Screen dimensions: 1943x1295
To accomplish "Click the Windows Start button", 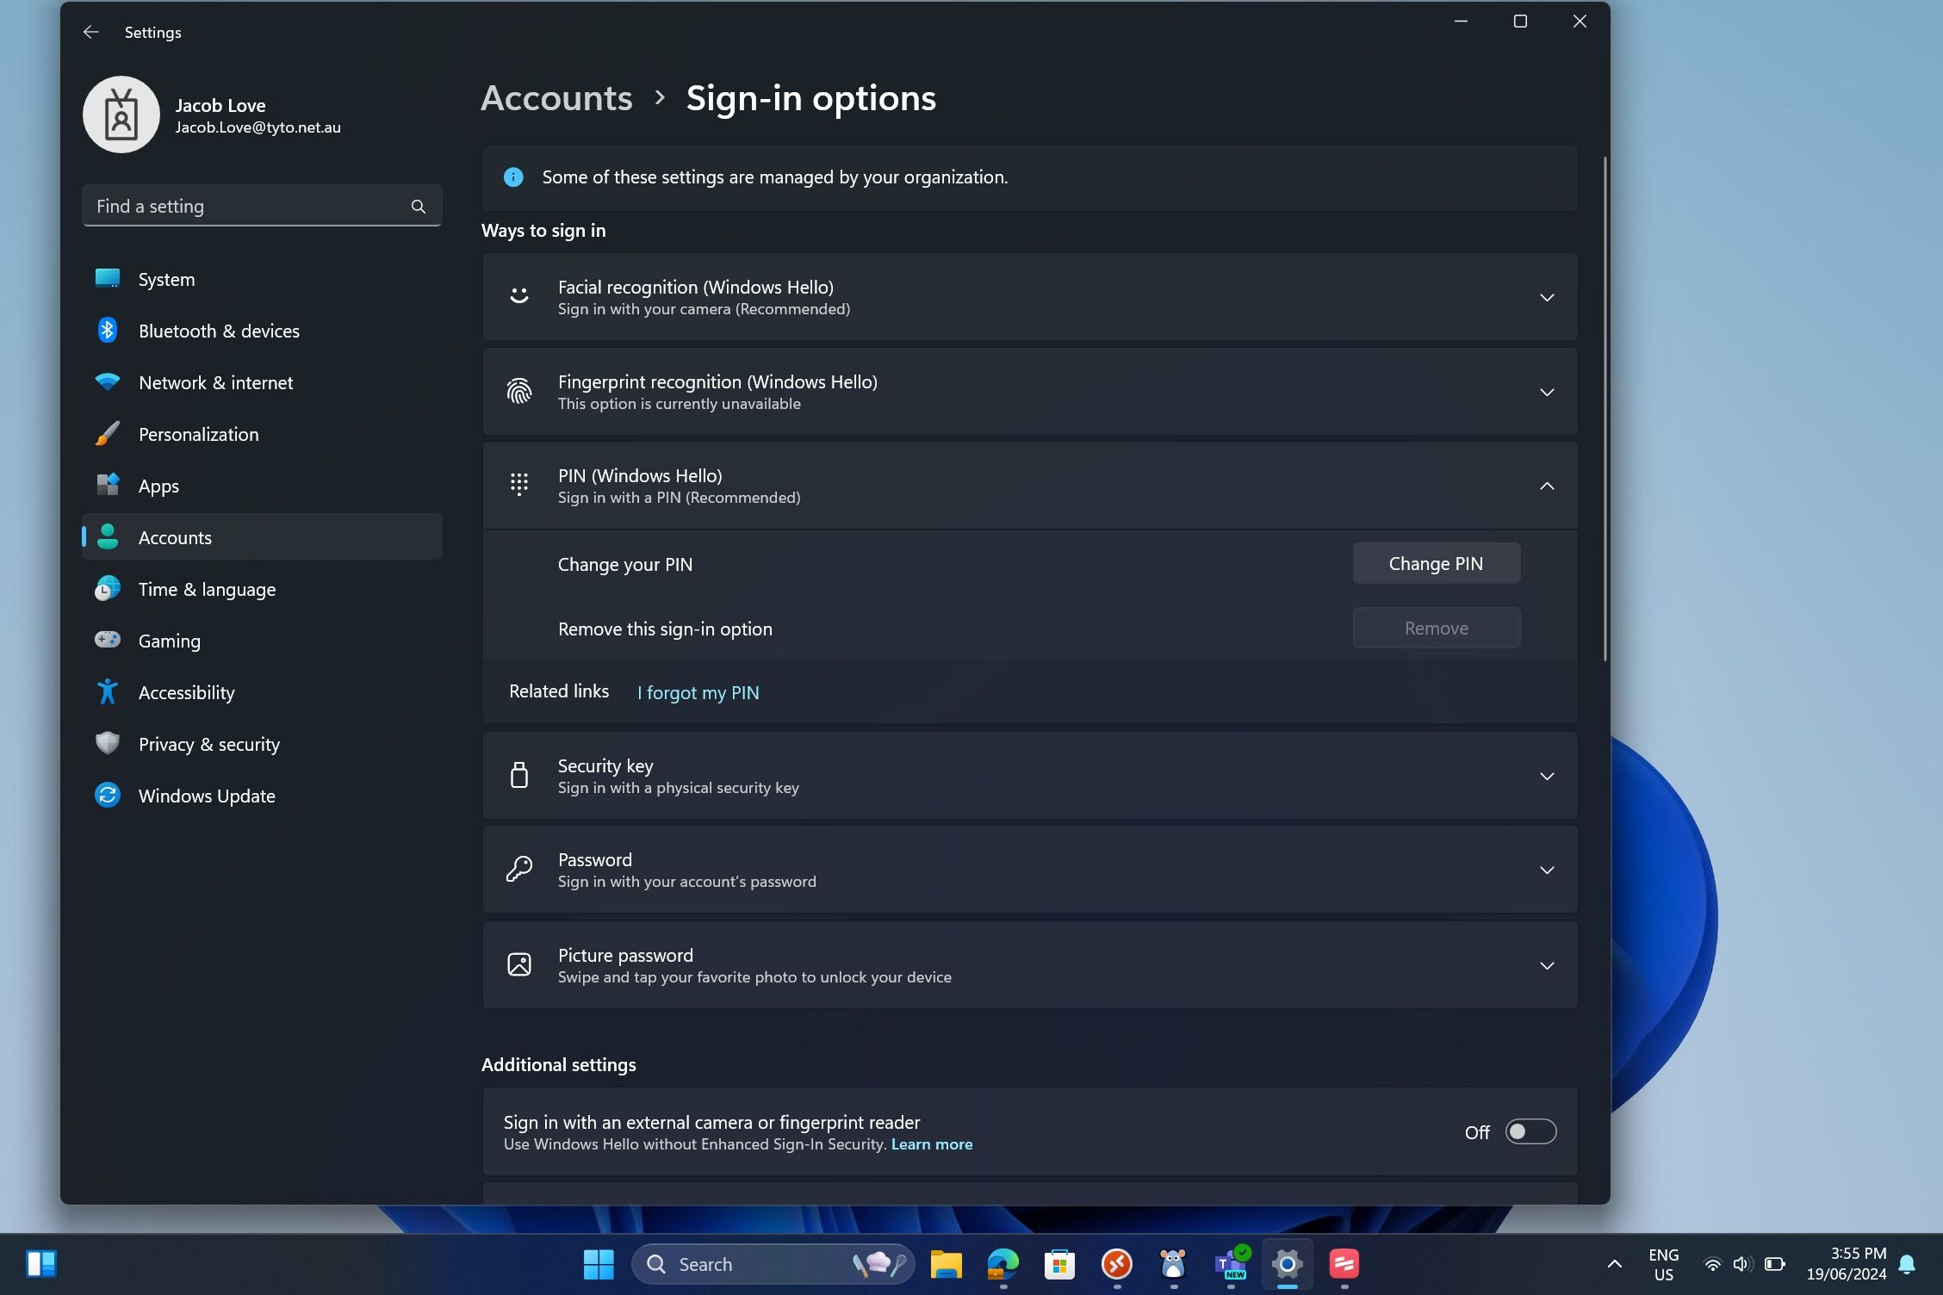I will click(599, 1264).
